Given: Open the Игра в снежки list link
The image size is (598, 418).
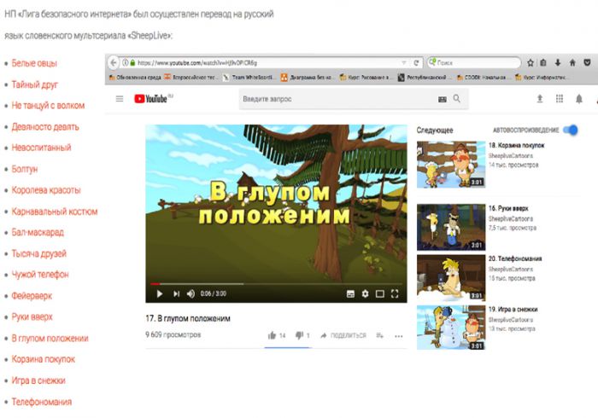Looking at the screenshot, I should 38,380.
